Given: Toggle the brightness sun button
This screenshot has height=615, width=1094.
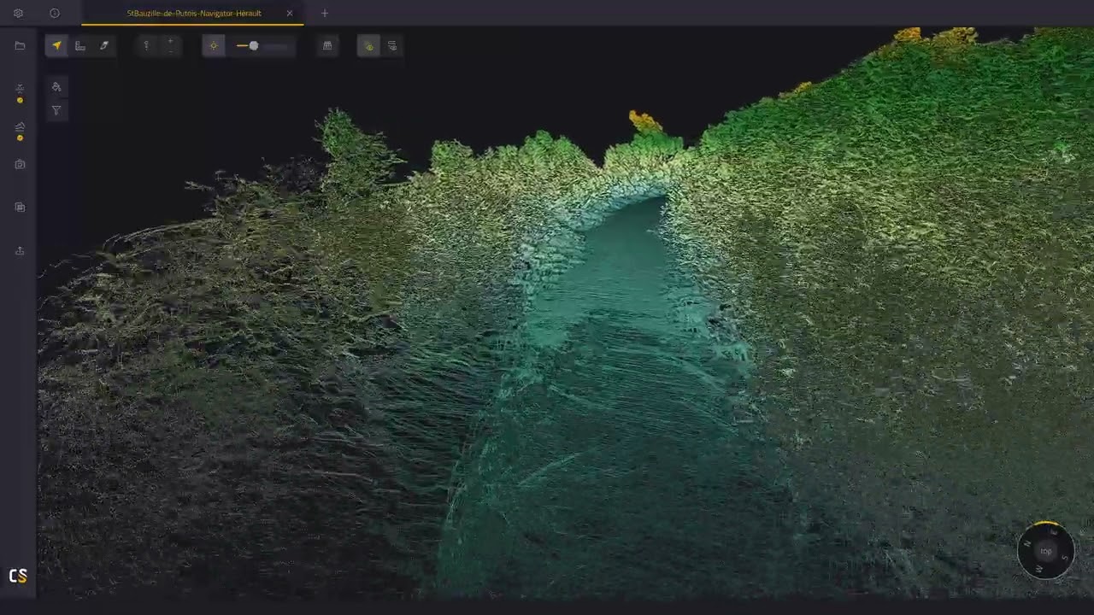Looking at the screenshot, I should click(x=214, y=46).
